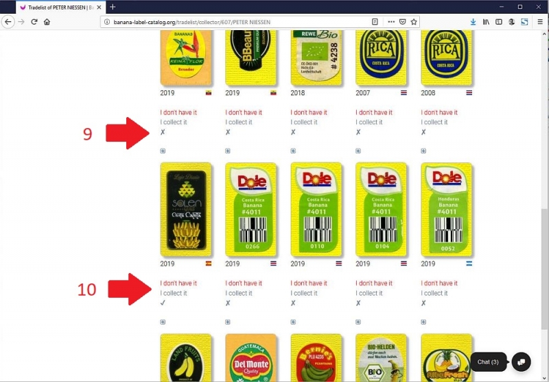Bookmark this page with the star icon
Viewport: 549px width, 382px height.
[414, 22]
